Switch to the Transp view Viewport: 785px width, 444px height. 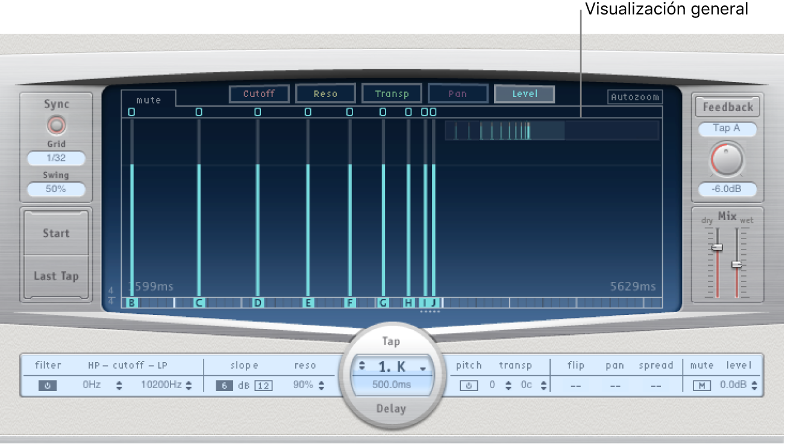[x=392, y=94]
